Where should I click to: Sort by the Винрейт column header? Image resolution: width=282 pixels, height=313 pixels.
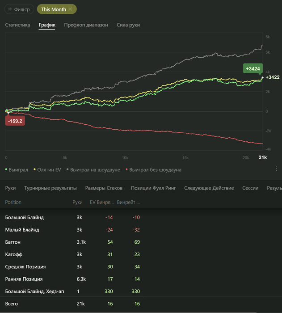tap(128, 202)
